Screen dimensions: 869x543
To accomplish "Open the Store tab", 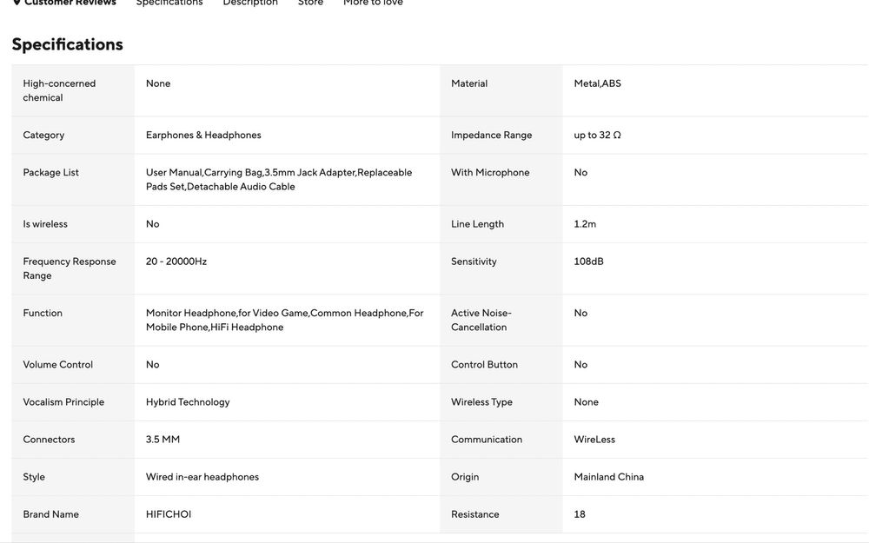I will (310, 3).
